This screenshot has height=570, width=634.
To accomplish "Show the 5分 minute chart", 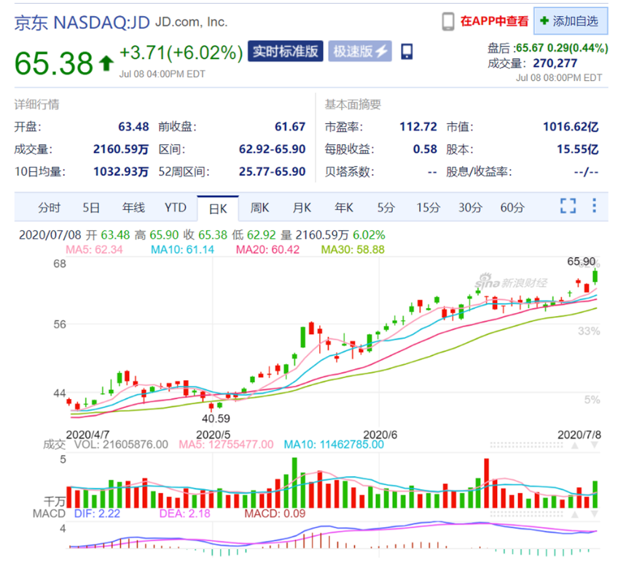I will 386,207.
